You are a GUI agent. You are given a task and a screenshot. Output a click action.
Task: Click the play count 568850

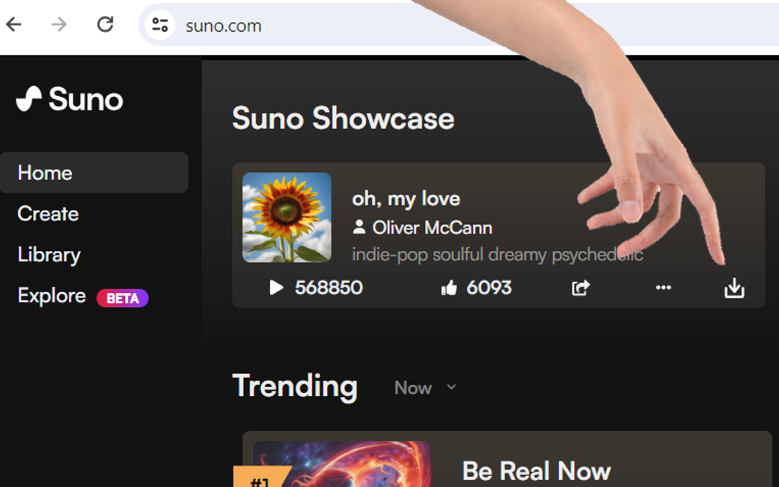329,287
